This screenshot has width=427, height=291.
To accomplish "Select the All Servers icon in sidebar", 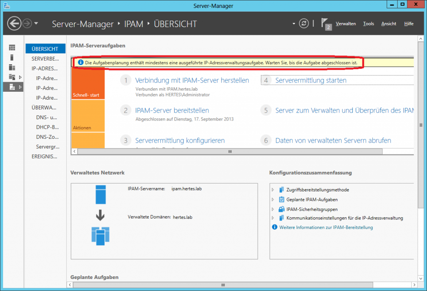I will (x=12, y=68).
